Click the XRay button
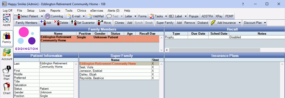The image size is (285, 98). pos(219,16)
